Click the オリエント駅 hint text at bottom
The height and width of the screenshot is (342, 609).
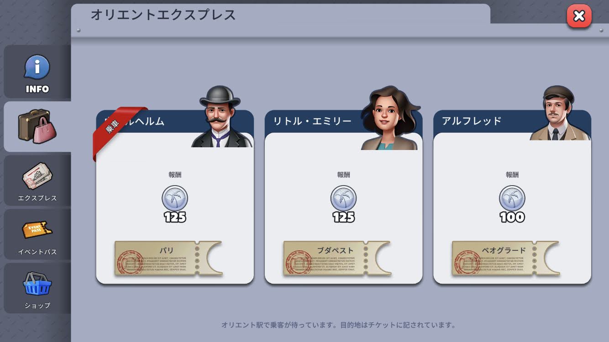tap(338, 325)
